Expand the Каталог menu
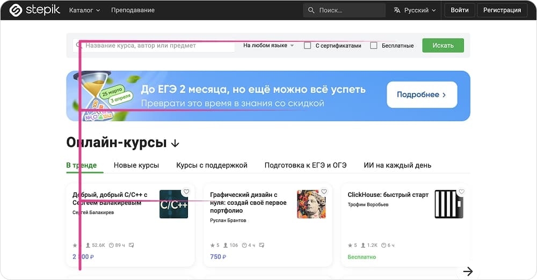This screenshot has height=280, width=537. tap(85, 10)
